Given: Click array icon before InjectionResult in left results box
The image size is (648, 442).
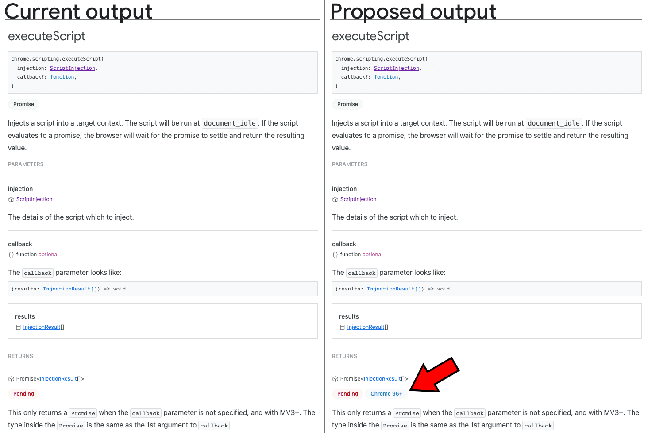Looking at the screenshot, I should pyautogui.click(x=18, y=327).
